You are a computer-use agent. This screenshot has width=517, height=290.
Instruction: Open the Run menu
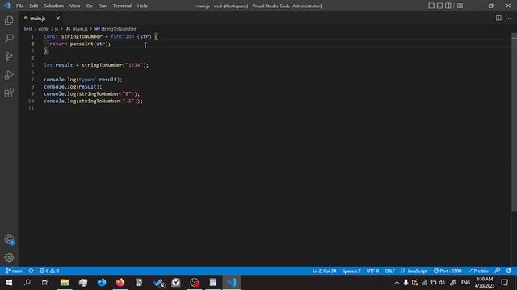(x=103, y=6)
